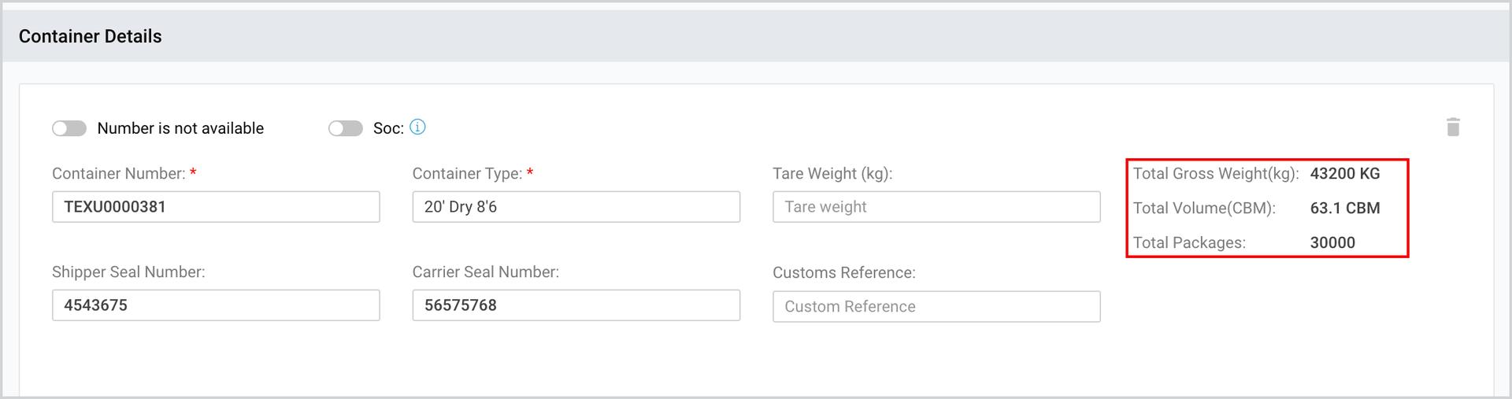Click the Total Volume value 63.1 CBM
Image resolution: width=1512 pixels, height=399 pixels.
[1345, 209]
